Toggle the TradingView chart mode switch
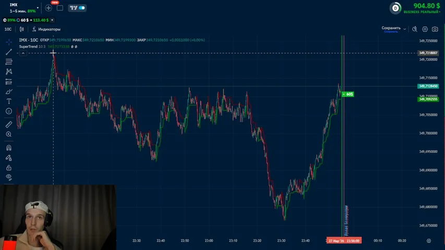This screenshot has width=445, height=250. (x=77, y=8)
